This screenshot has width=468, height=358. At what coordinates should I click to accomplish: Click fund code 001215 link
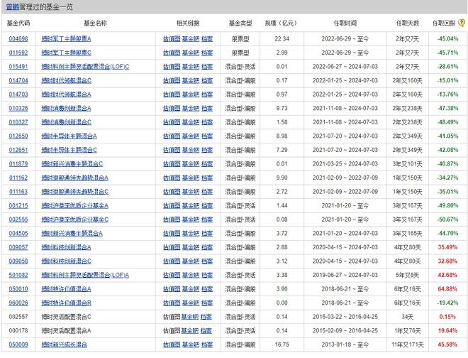pyautogui.click(x=17, y=205)
